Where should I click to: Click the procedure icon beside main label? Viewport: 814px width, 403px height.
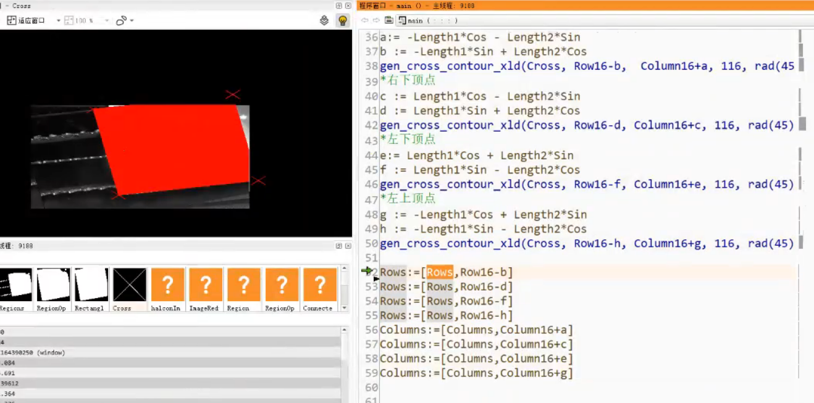coord(402,20)
